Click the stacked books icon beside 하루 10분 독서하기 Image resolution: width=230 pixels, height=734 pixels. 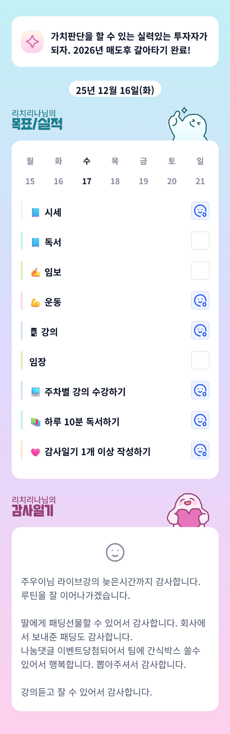(35, 422)
